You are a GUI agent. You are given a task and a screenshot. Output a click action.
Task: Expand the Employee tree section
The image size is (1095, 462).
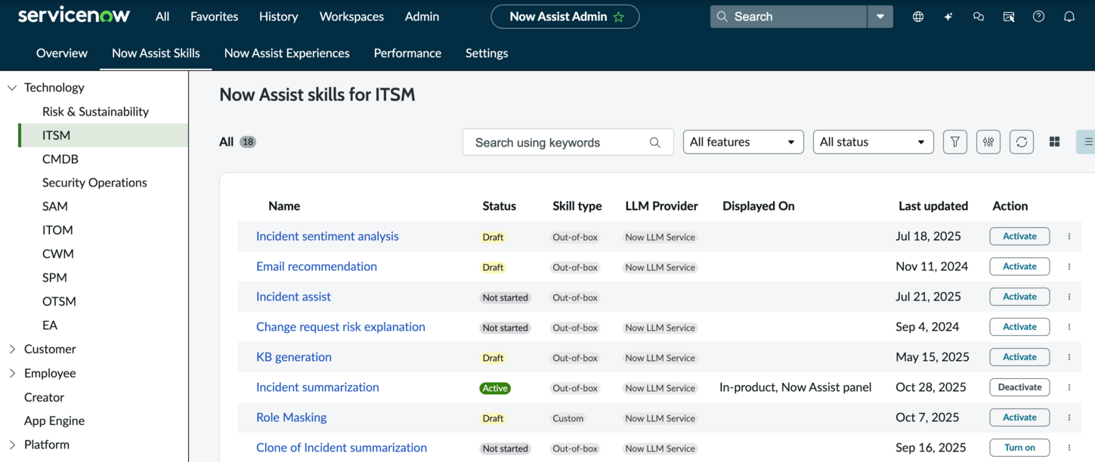click(x=12, y=373)
